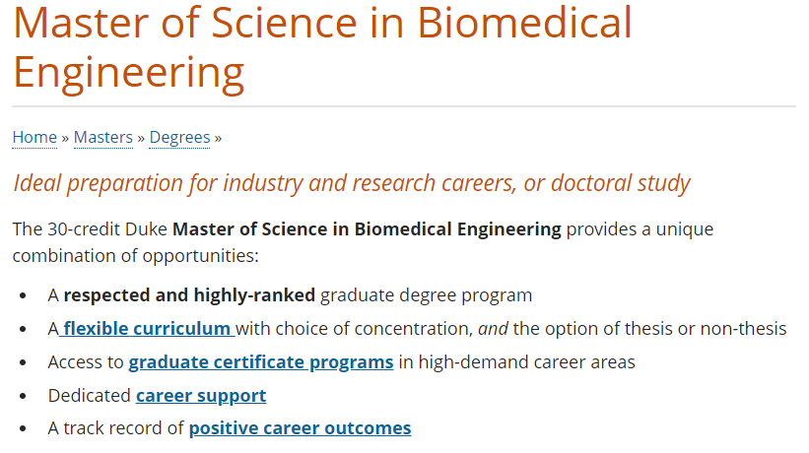Click bullet marker beside "A track record of"
Viewport: 809px width, 453px height.
pyautogui.click(x=23, y=428)
